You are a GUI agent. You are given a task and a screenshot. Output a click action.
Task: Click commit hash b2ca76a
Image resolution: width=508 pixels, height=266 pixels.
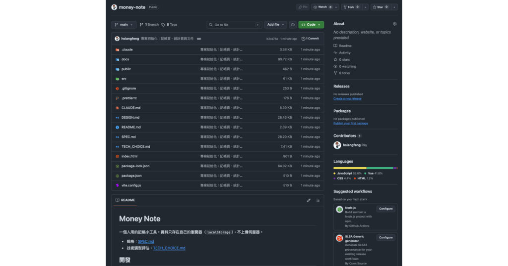[x=272, y=39]
